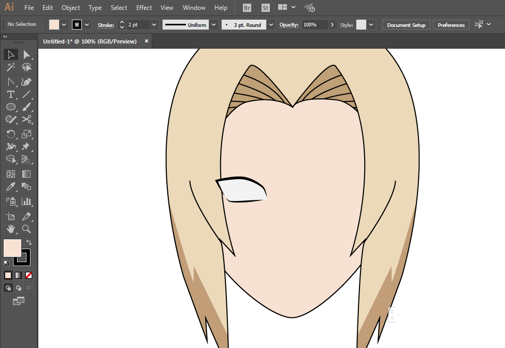This screenshot has height=348, width=505.
Task: Open the Uniform width profile dropdown
Action: point(213,25)
